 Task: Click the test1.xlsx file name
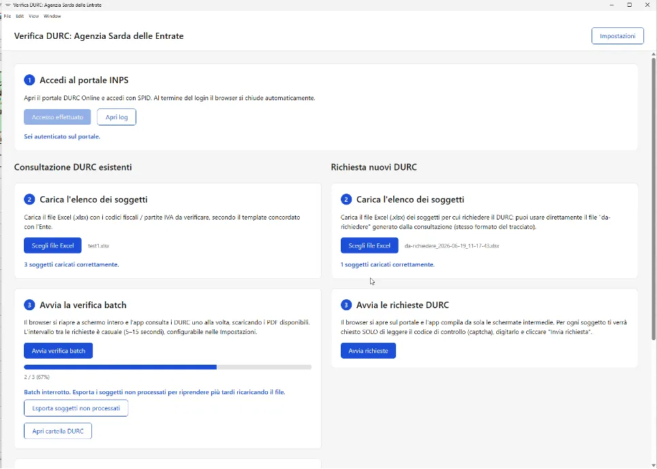pos(98,246)
